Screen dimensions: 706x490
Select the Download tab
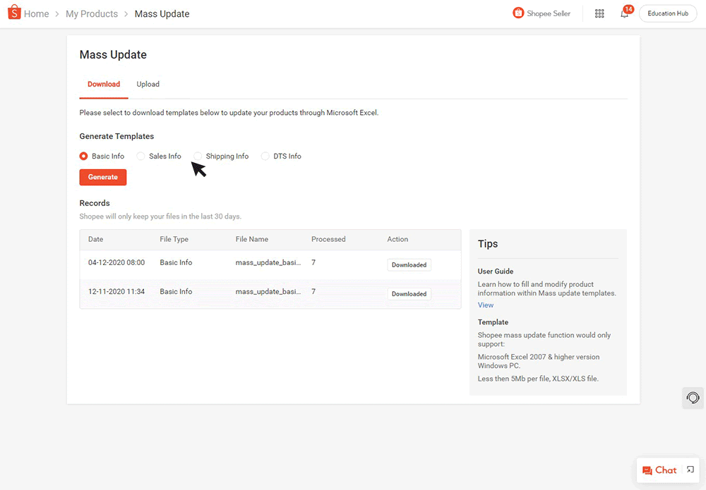tap(103, 83)
